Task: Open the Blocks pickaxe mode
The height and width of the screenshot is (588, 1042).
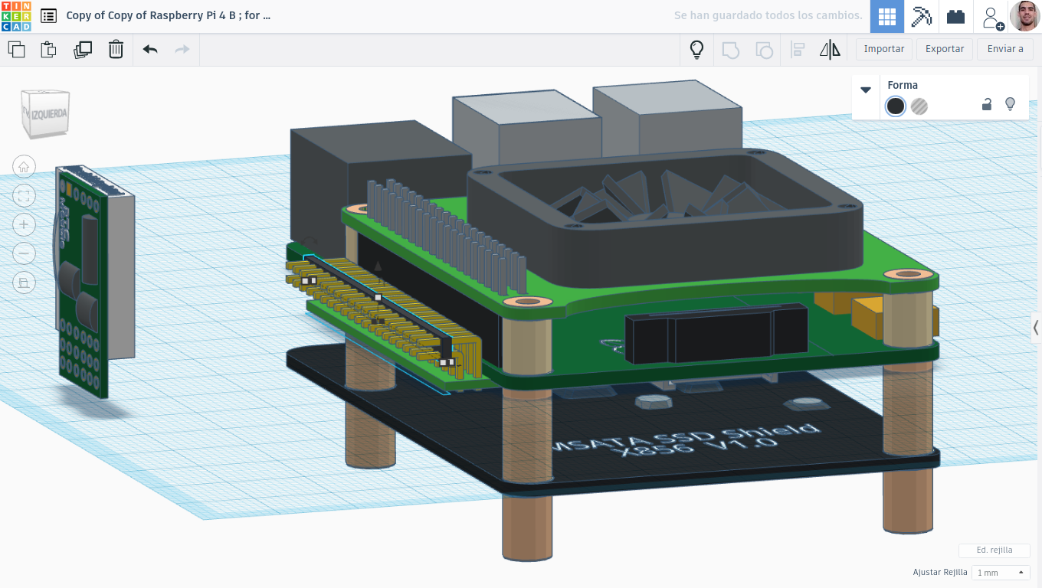Action: (x=922, y=16)
